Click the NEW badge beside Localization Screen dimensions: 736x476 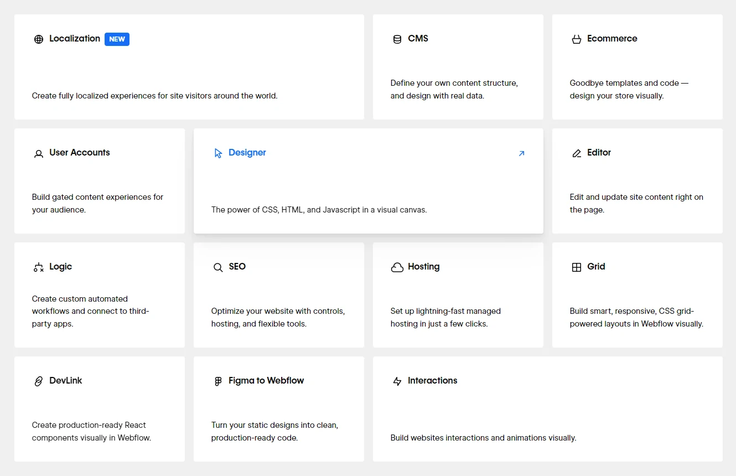click(117, 39)
